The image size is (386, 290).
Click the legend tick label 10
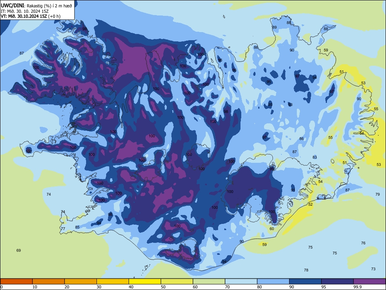pos(35,287)
